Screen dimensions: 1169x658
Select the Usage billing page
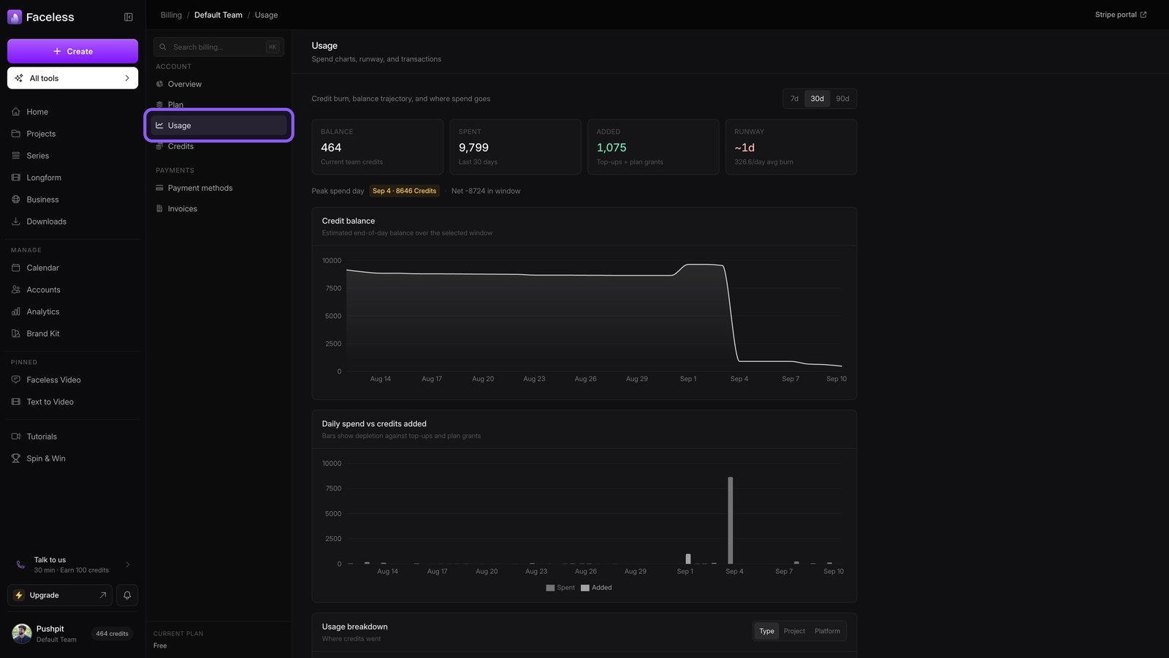click(x=218, y=125)
